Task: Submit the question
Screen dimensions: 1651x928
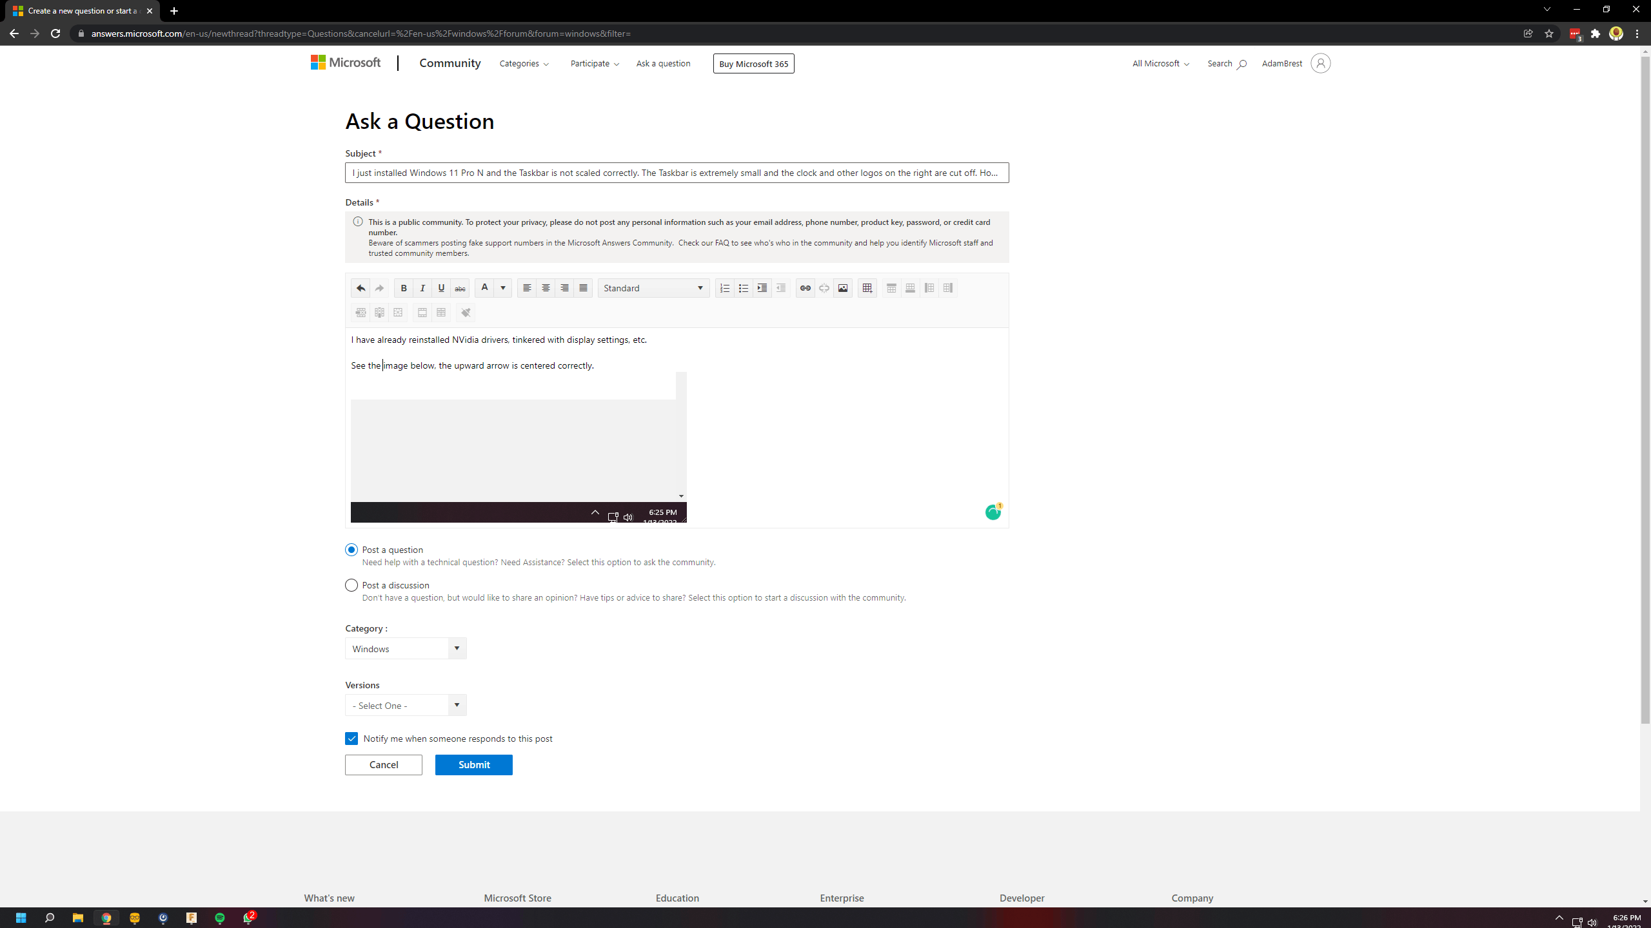Action: pos(473,765)
